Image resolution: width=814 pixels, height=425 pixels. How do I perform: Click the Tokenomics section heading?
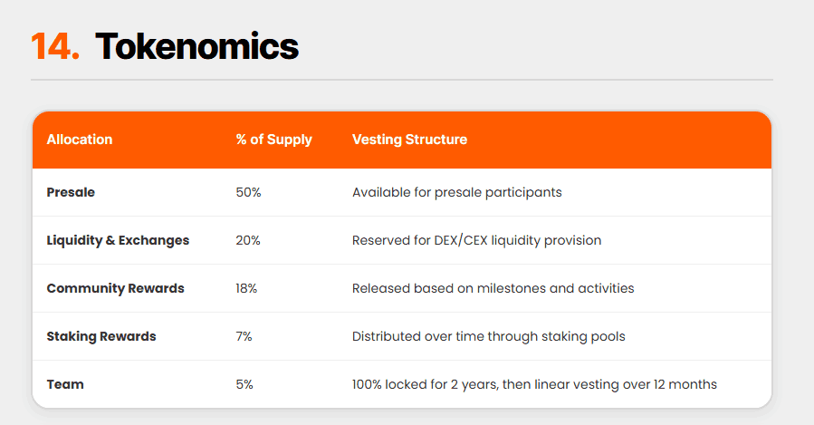point(196,46)
